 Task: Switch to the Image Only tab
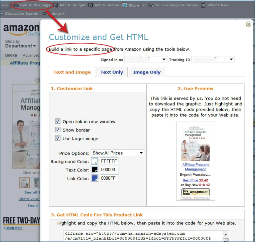click(147, 72)
